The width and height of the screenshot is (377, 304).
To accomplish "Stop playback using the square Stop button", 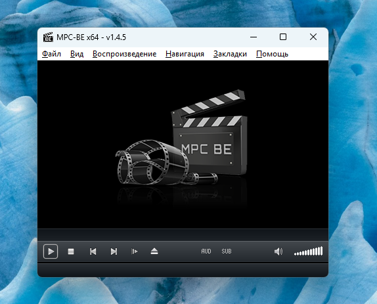I will coord(71,251).
